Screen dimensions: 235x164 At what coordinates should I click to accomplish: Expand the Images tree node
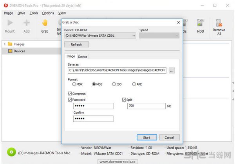click(5, 44)
